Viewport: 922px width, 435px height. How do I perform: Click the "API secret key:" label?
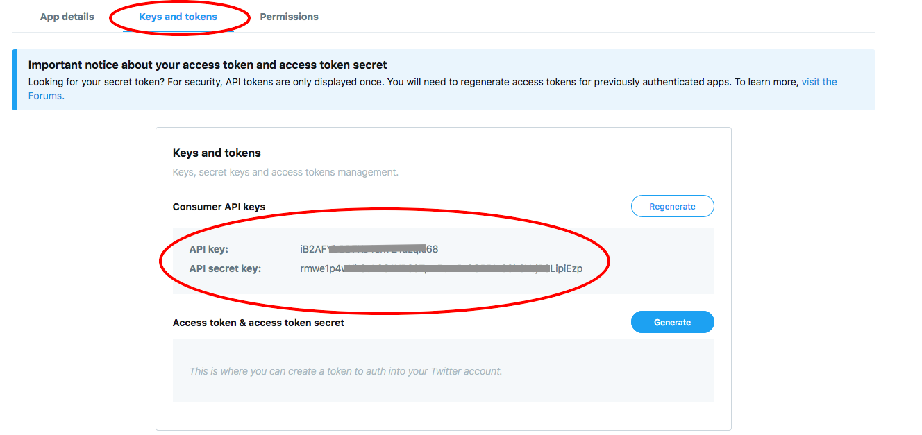[225, 268]
